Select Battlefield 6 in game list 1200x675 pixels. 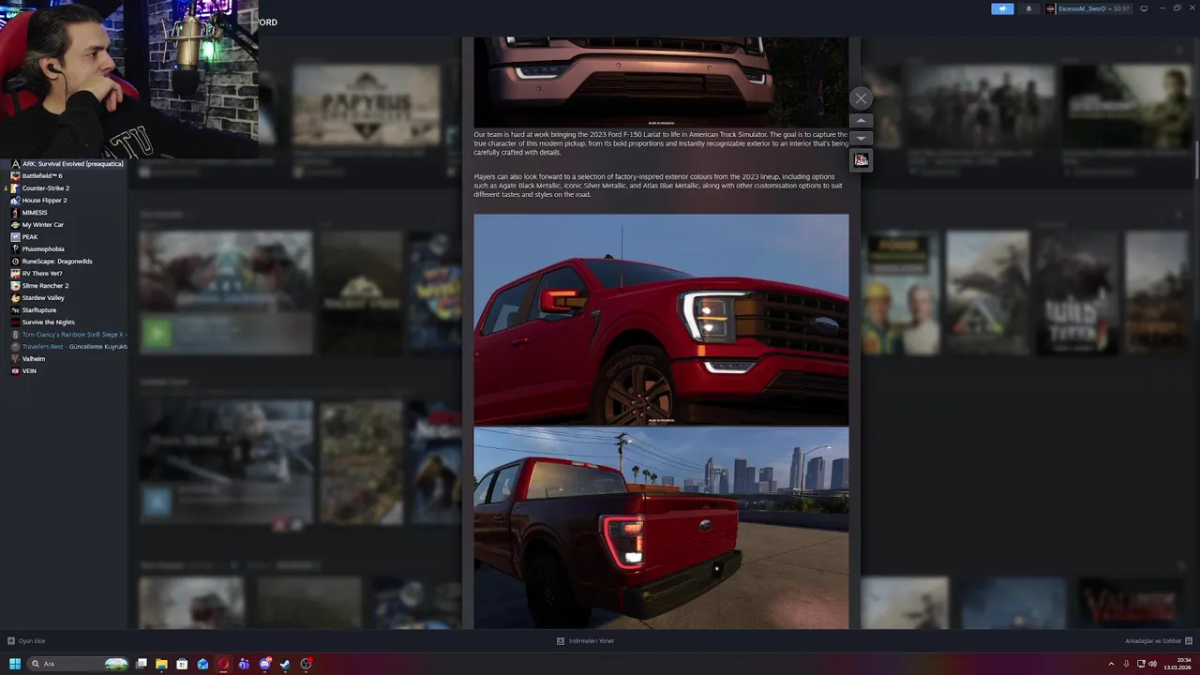point(42,175)
